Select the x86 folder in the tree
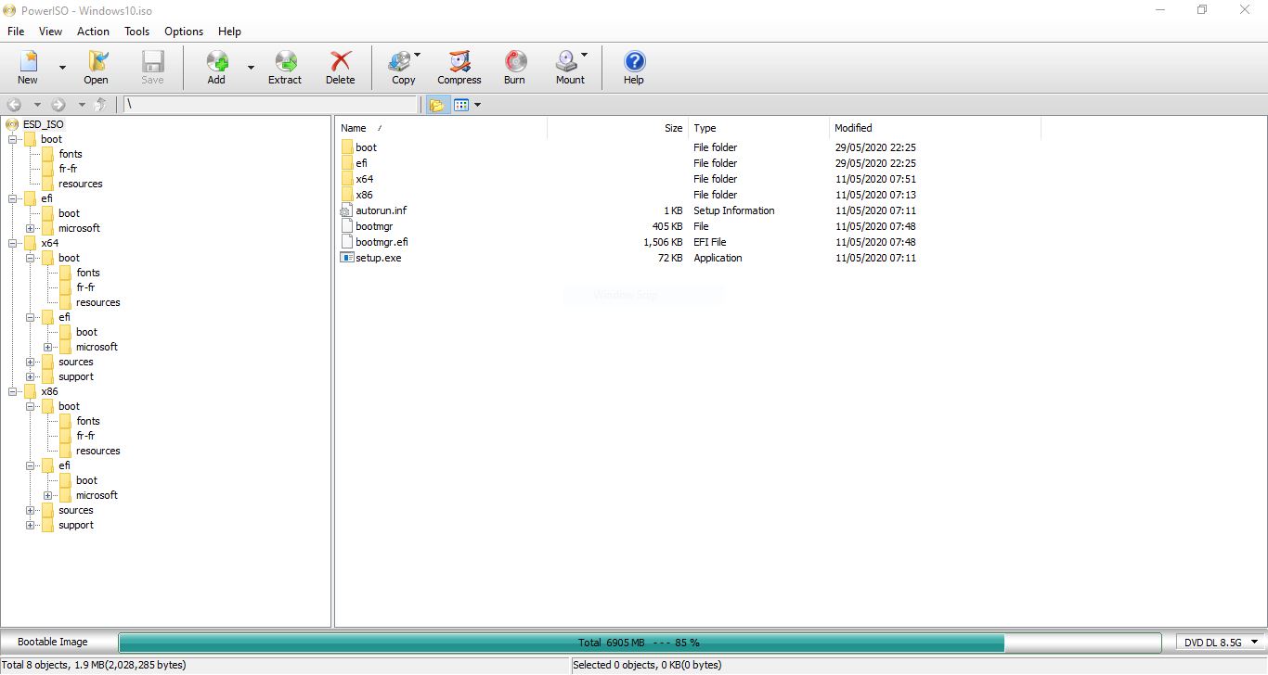Screen dimensions: 1268x675 [x=49, y=391]
